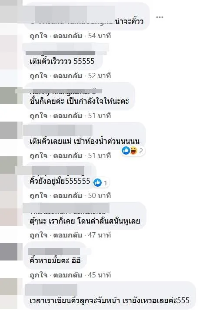Open the 50 นาที comment timestamp
Screen dimensions: 199x310
point(99,195)
